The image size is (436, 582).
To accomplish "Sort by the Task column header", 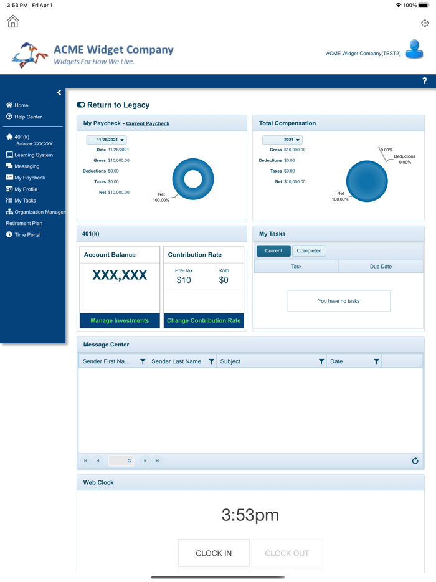I will coord(296,267).
